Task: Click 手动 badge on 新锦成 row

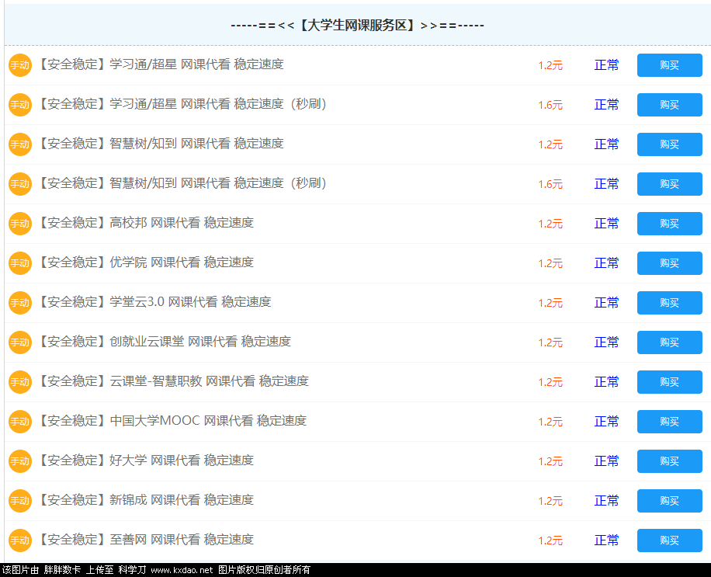Action: (20, 501)
